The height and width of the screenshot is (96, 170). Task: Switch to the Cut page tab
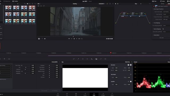[67, 94]
